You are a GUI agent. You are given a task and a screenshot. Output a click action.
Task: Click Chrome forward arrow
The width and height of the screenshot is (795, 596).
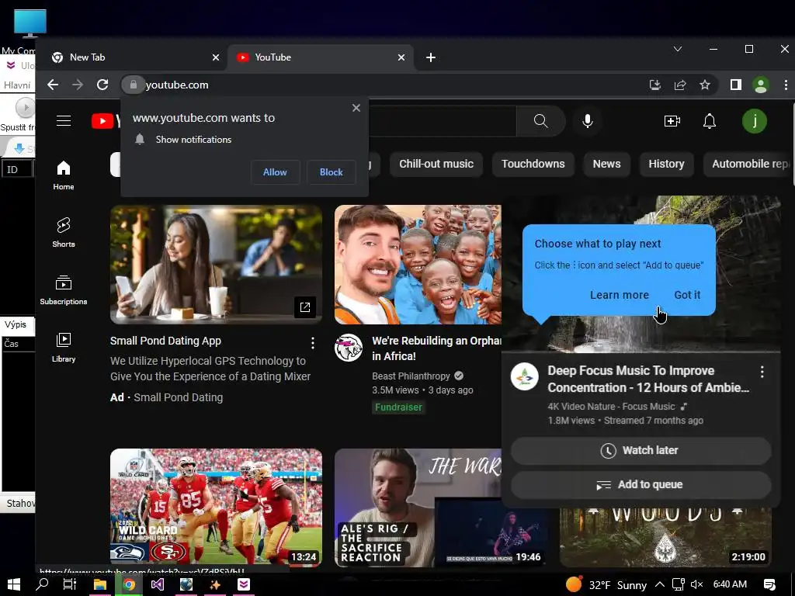coord(78,85)
